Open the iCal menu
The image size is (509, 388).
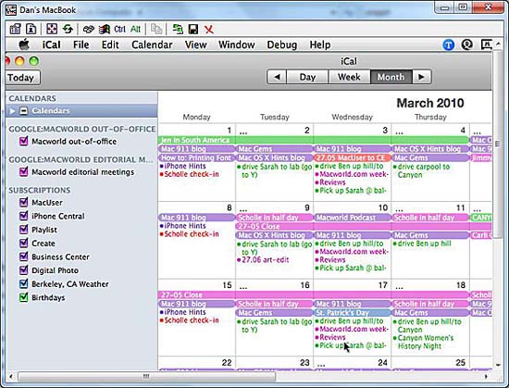click(x=51, y=44)
